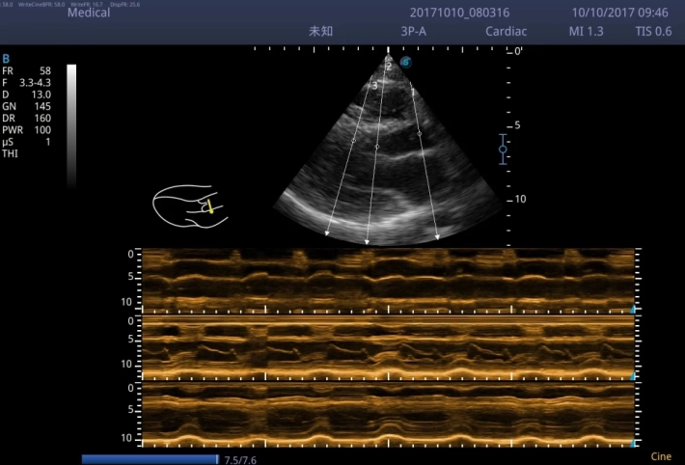Select the Cardiac exam preset label
The height and width of the screenshot is (465, 685).
pos(507,31)
